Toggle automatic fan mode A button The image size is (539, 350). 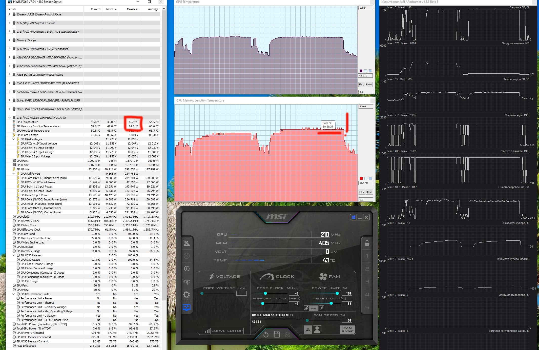click(x=308, y=330)
